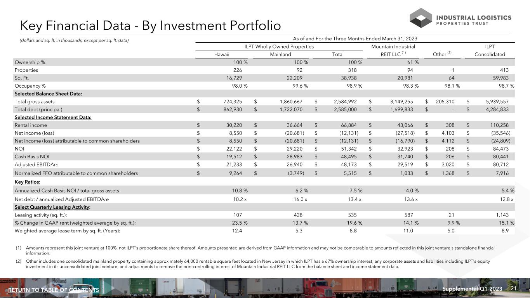Select the Hawaii column header
This screenshot has width=530, height=298.
pyautogui.click(x=222, y=54)
